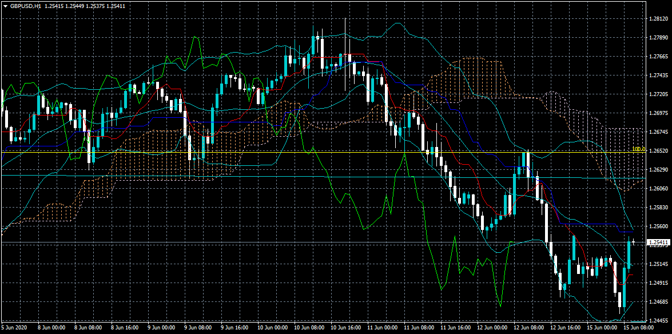Click the 8 Jun 16:00 time label
Viewport: 672px width, 334px height.
click(x=125, y=328)
